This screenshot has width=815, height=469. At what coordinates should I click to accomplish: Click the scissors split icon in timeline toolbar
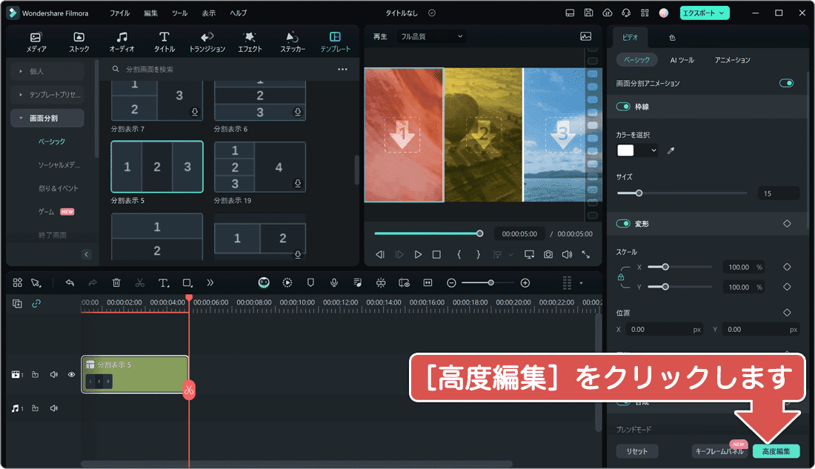pos(140,282)
